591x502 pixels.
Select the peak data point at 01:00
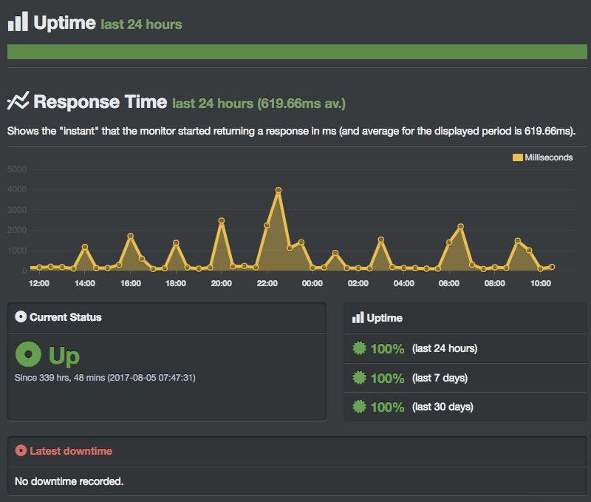335,253
